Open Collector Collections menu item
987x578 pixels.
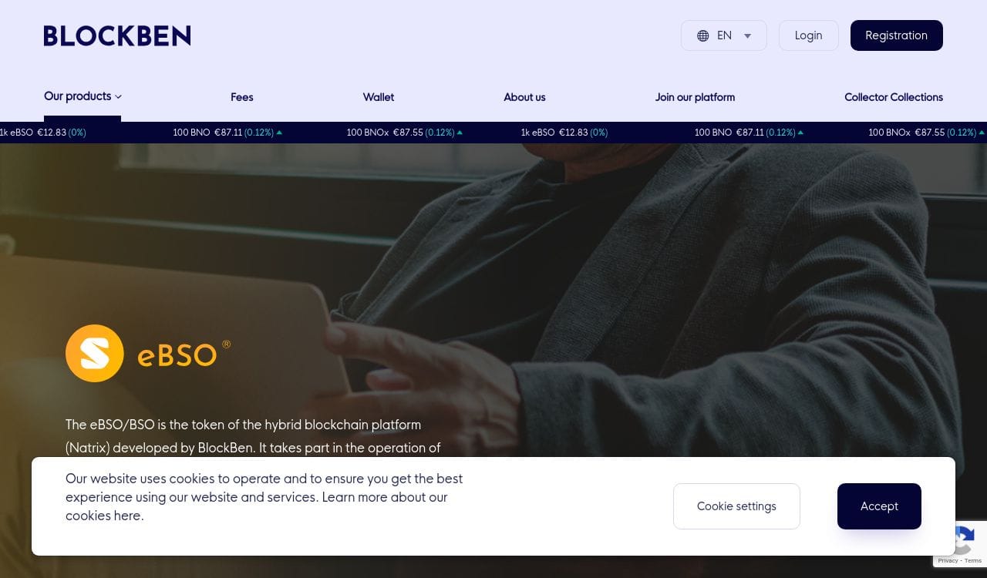click(x=894, y=97)
